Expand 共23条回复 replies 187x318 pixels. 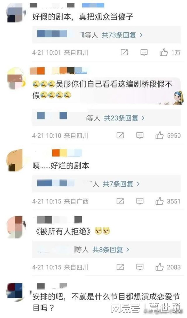124,118
